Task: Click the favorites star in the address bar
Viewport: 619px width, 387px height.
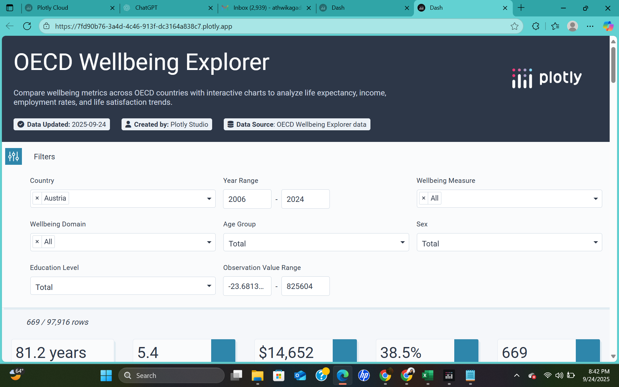Action: point(514,26)
